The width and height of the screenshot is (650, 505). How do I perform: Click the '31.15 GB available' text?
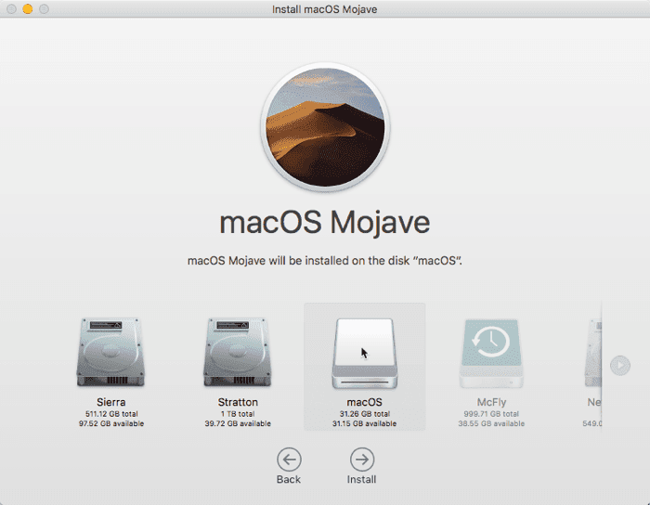tap(364, 423)
